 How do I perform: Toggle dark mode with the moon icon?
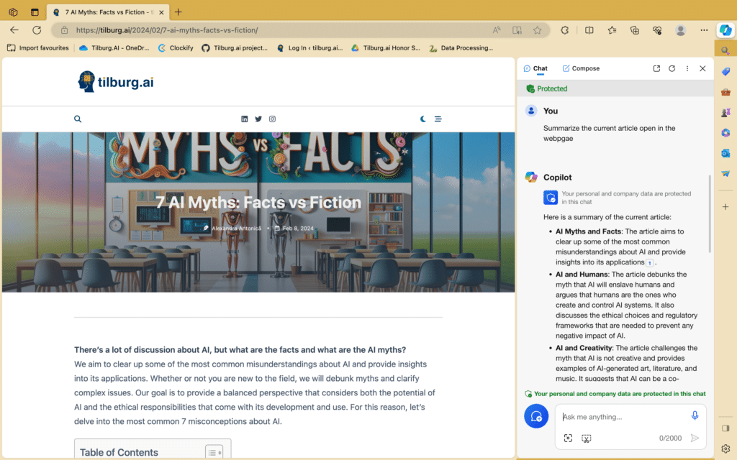[423, 119]
